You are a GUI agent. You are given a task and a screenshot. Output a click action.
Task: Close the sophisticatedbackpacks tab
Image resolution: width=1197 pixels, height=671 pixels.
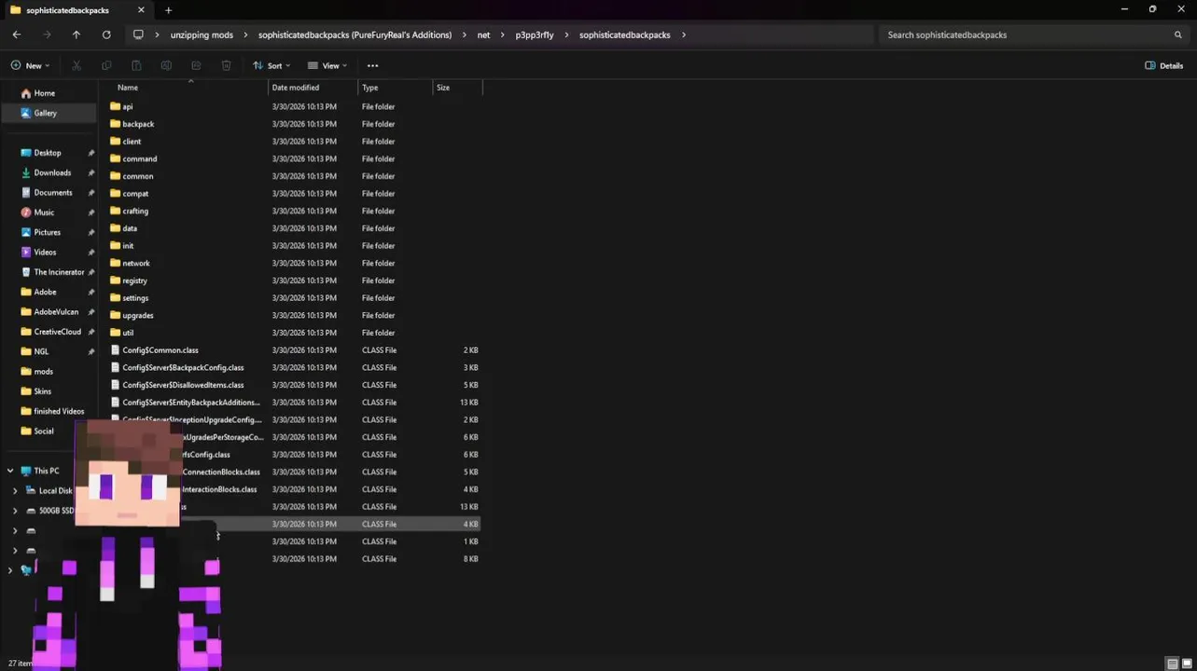[141, 10]
